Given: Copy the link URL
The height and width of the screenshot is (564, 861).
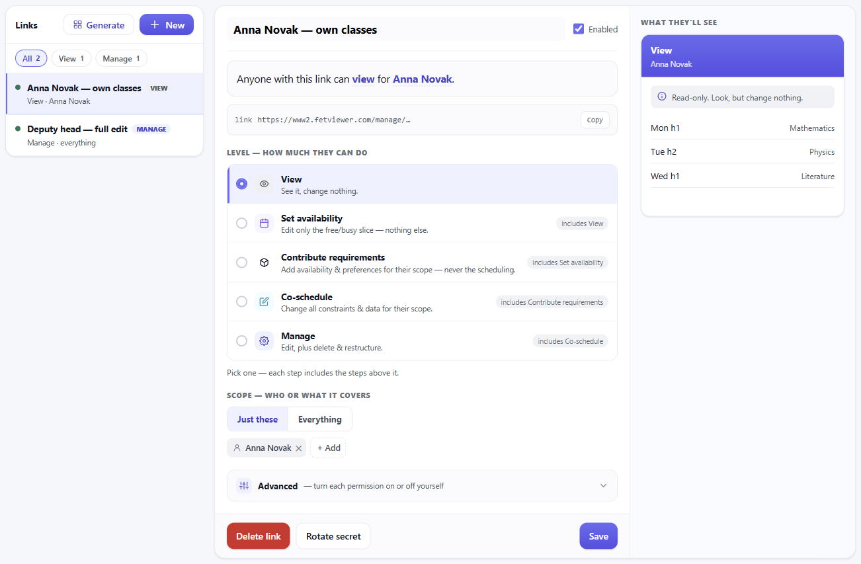Looking at the screenshot, I should tap(595, 120).
